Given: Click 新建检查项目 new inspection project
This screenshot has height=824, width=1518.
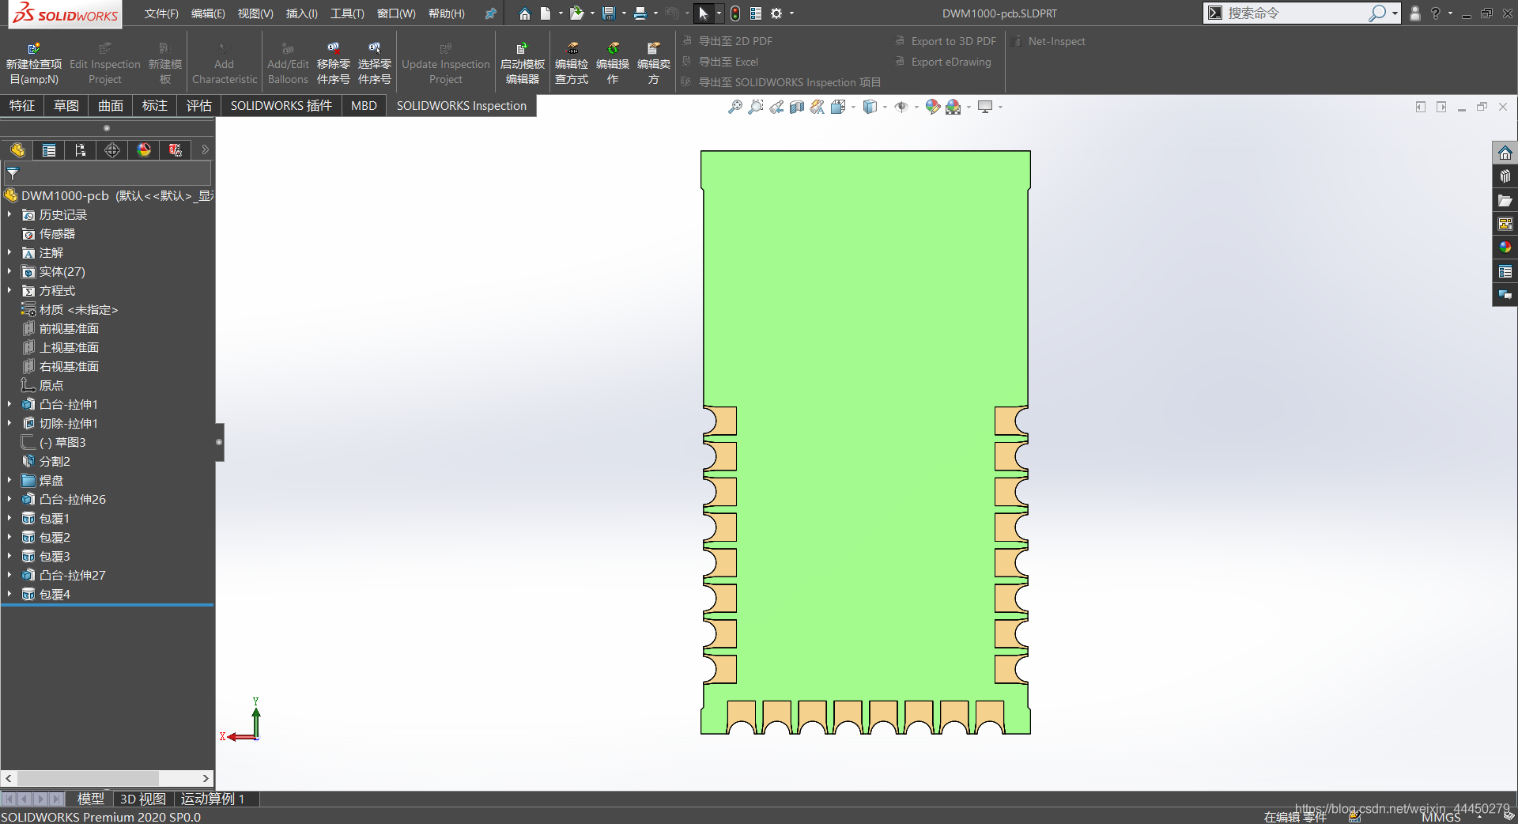Looking at the screenshot, I should (34, 64).
